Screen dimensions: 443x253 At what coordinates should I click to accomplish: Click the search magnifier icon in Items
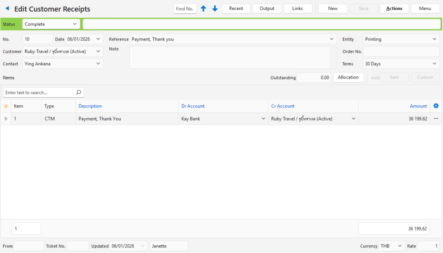pos(78,92)
